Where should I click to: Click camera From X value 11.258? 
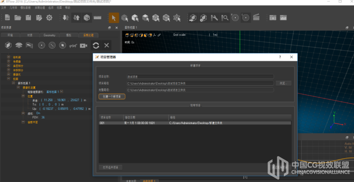[48, 100]
